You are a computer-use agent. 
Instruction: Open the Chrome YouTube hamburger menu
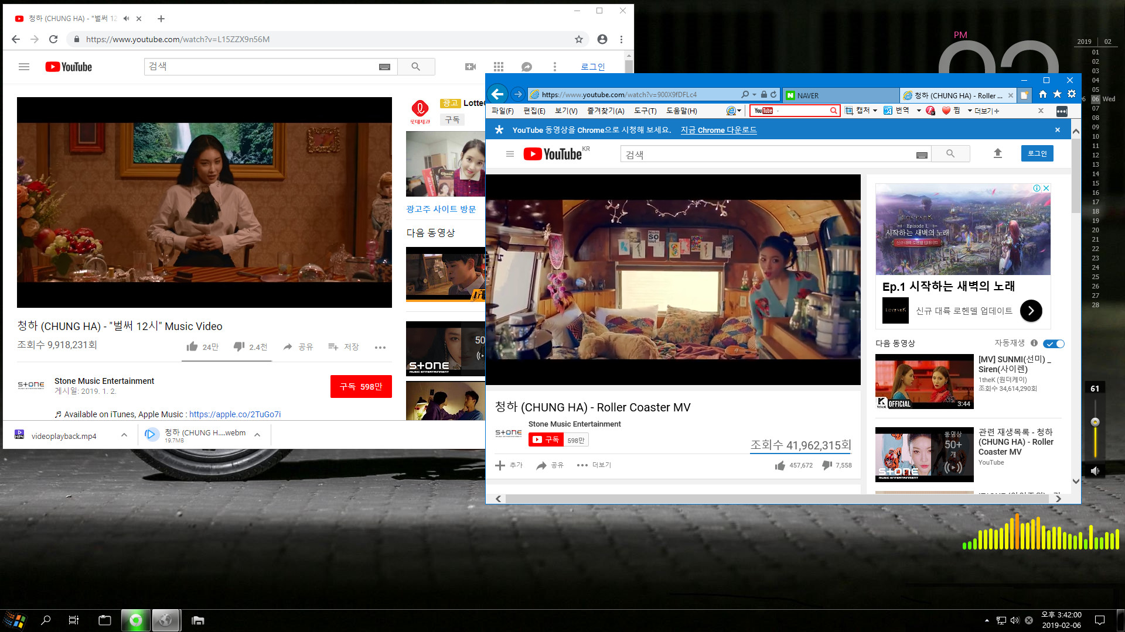coord(24,67)
